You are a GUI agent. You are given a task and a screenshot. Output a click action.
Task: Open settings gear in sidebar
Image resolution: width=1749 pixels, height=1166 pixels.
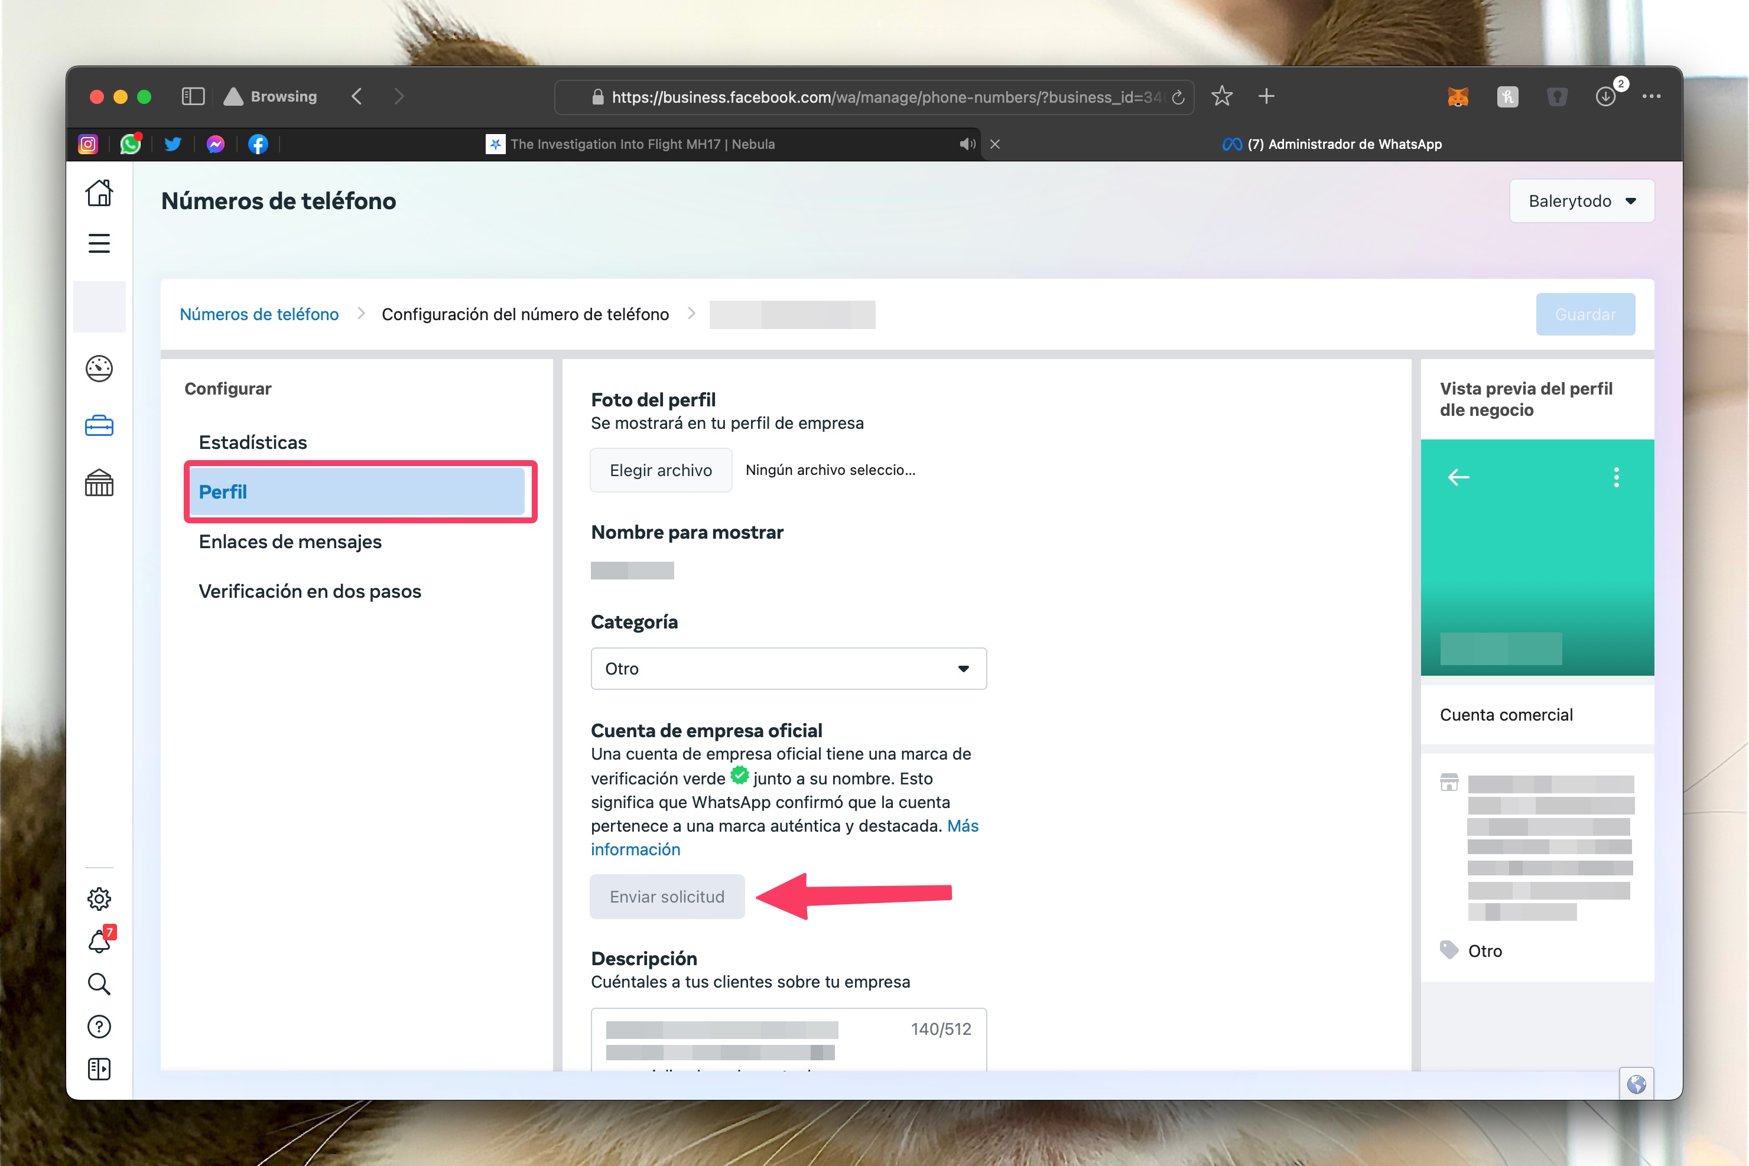click(x=99, y=899)
